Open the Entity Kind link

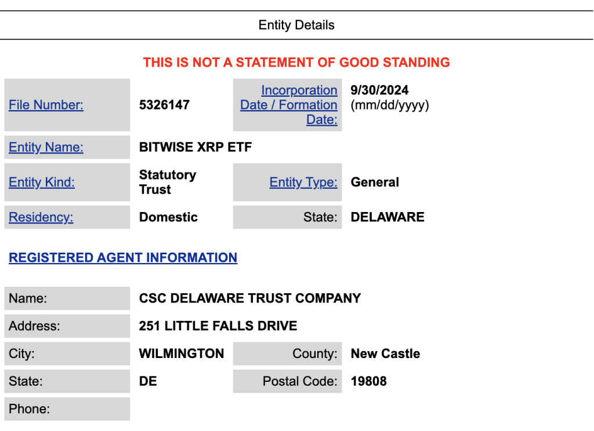tap(42, 182)
